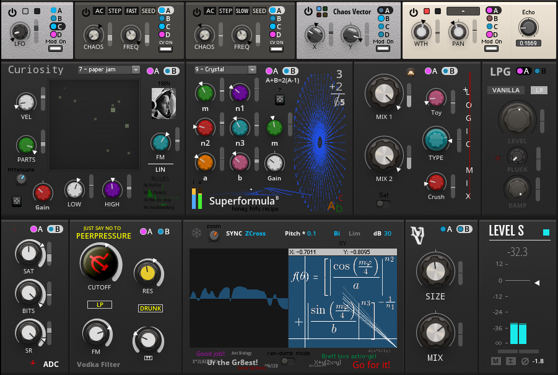Click the red icon beside the ADC label
This screenshot has height=375, width=558.
click(33, 363)
